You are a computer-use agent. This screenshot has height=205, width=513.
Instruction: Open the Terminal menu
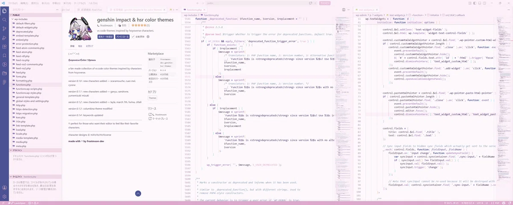80,3
